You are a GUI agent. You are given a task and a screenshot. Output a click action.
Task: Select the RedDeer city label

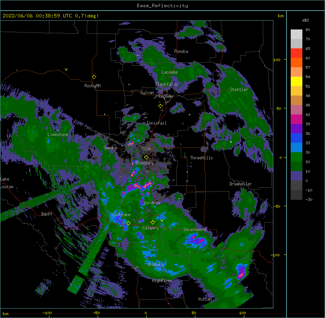(166, 96)
